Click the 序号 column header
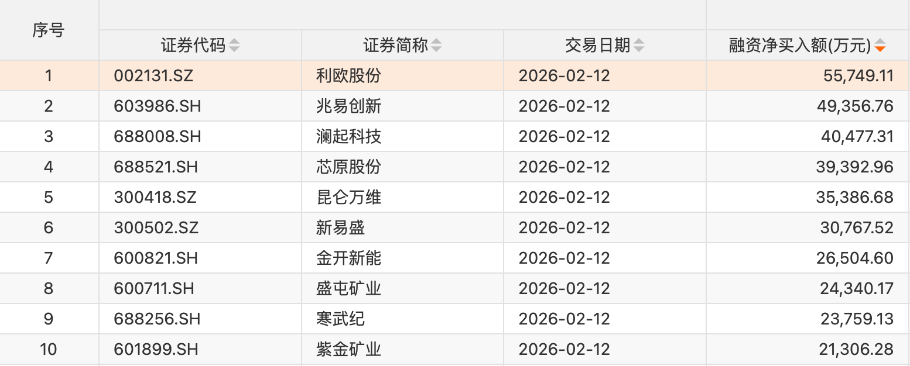910x366 pixels. [49, 30]
